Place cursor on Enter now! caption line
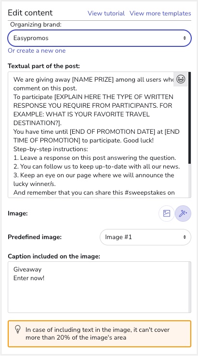Image resolution: width=198 pixels, height=356 pixels. [x=29, y=278]
